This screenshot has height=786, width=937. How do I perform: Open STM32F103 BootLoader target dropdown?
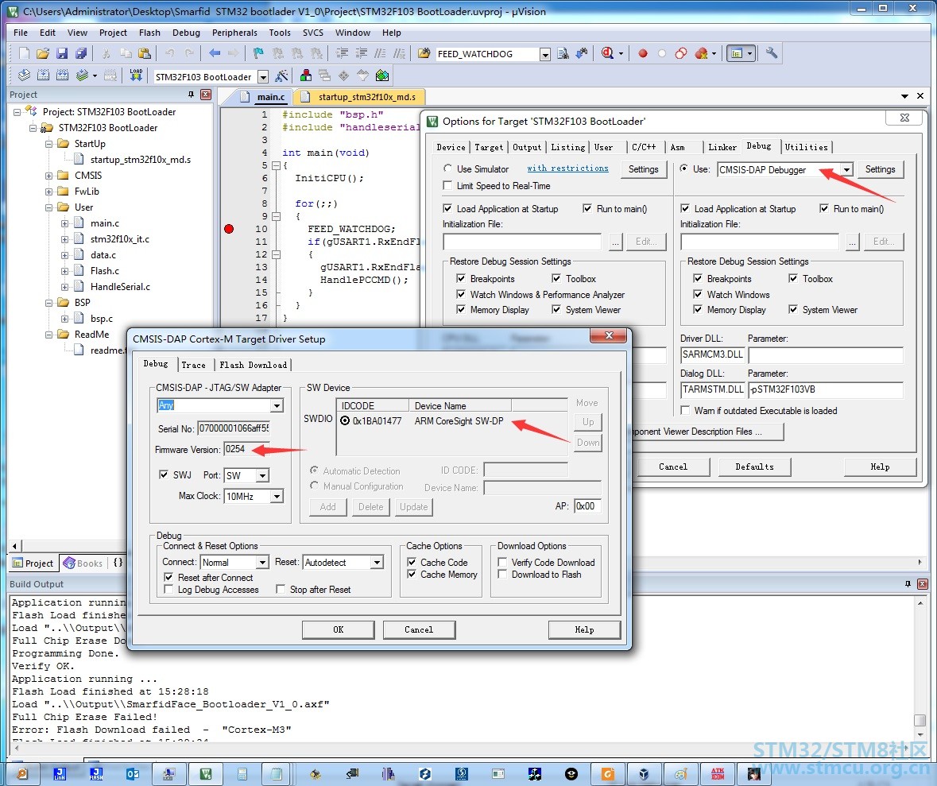click(263, 76)
